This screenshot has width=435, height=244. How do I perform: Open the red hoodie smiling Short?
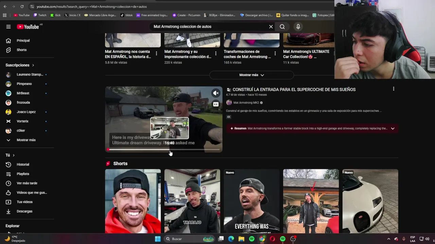133,201
